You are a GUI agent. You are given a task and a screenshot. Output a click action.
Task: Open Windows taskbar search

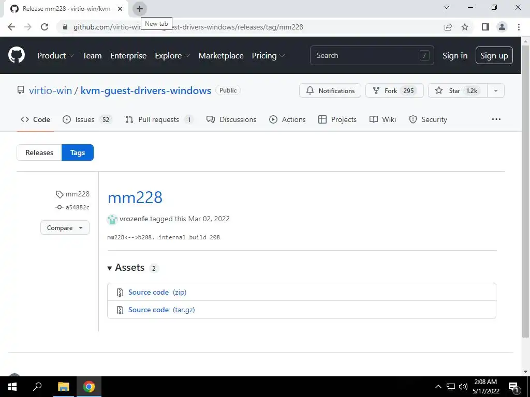[x=37, y=387]
